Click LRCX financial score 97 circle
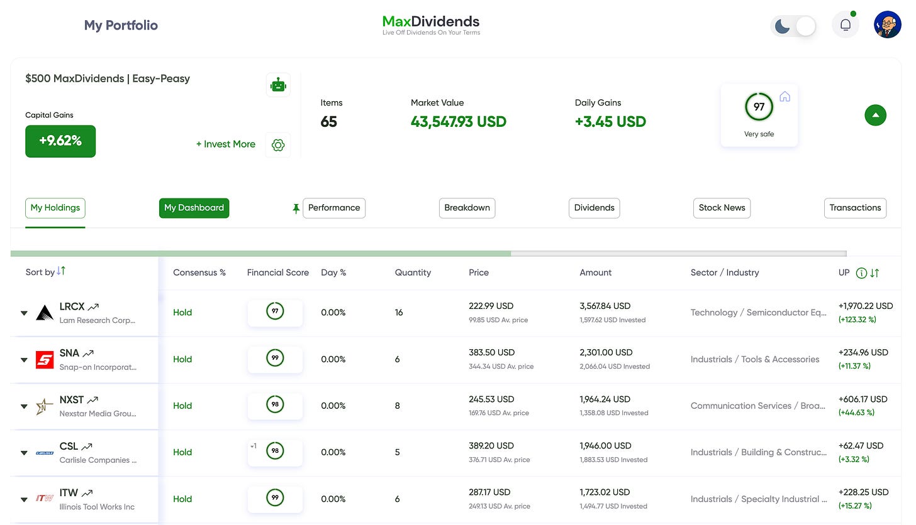 click(x=275, y=311)
